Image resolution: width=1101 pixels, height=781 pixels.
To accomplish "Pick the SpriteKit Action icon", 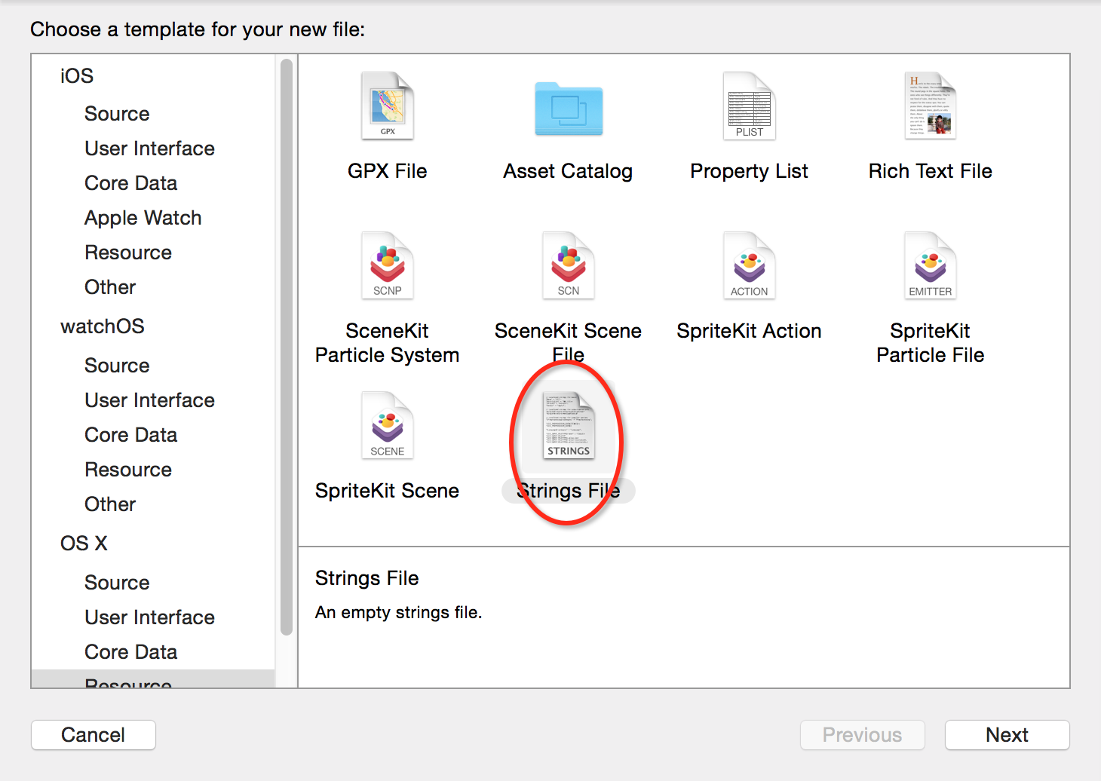I will [749, 265].
